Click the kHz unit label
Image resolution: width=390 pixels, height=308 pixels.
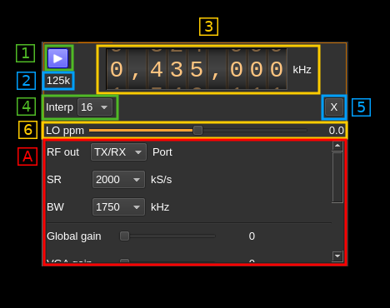[x=302, y=70]
